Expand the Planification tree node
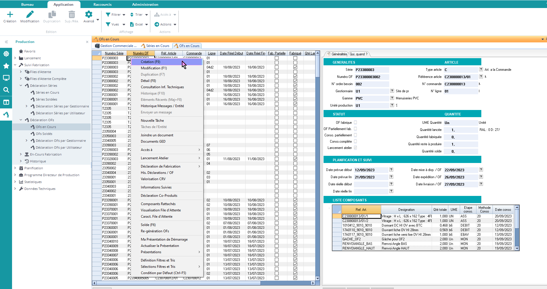547x289 pixels. (15, 168)
